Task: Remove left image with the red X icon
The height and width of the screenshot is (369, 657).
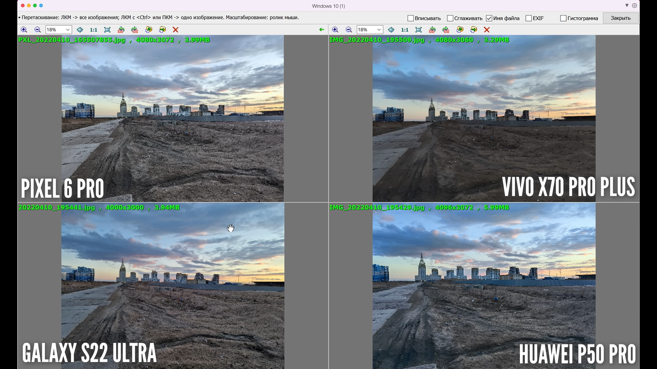Action: (175, 30)
